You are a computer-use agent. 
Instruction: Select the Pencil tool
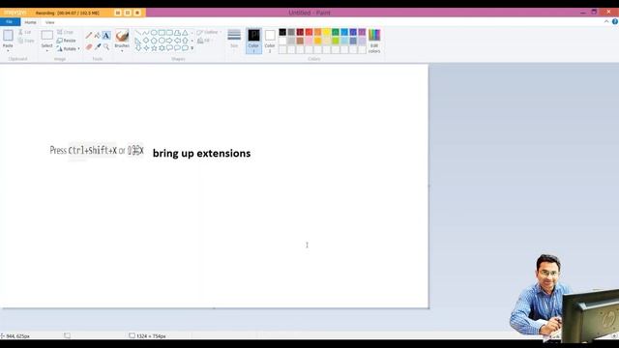[89, 36]
